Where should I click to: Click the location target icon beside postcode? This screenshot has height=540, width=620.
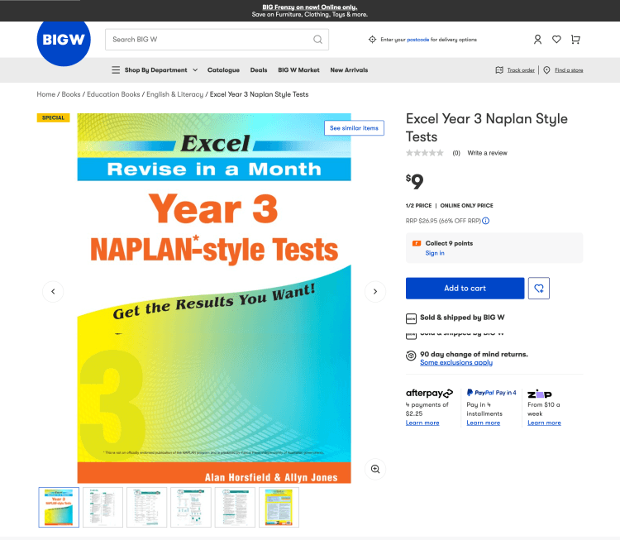[x=372, y=40]
